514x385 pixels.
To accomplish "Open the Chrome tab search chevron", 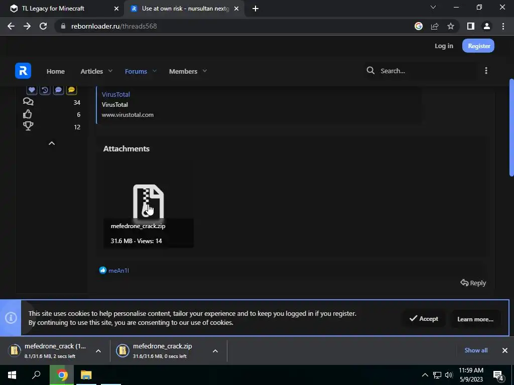I will point(433,7).
